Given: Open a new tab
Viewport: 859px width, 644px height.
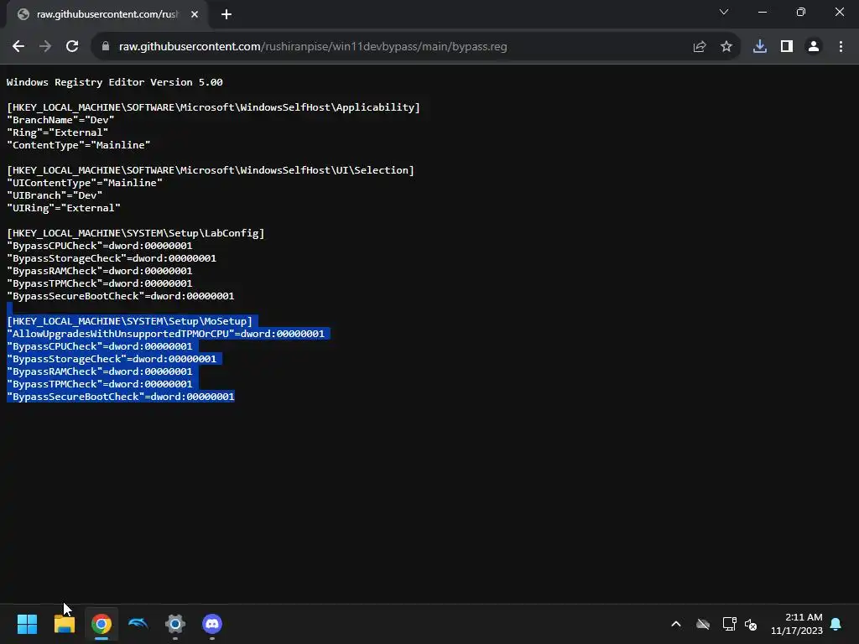Looking at the screenshot, I should point(226,14).
